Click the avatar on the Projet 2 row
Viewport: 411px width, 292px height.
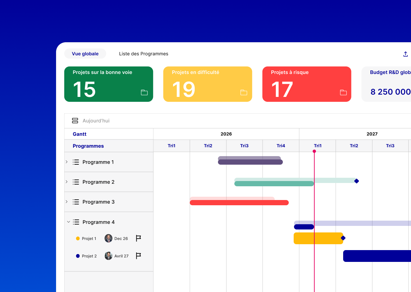coord(108,256)
